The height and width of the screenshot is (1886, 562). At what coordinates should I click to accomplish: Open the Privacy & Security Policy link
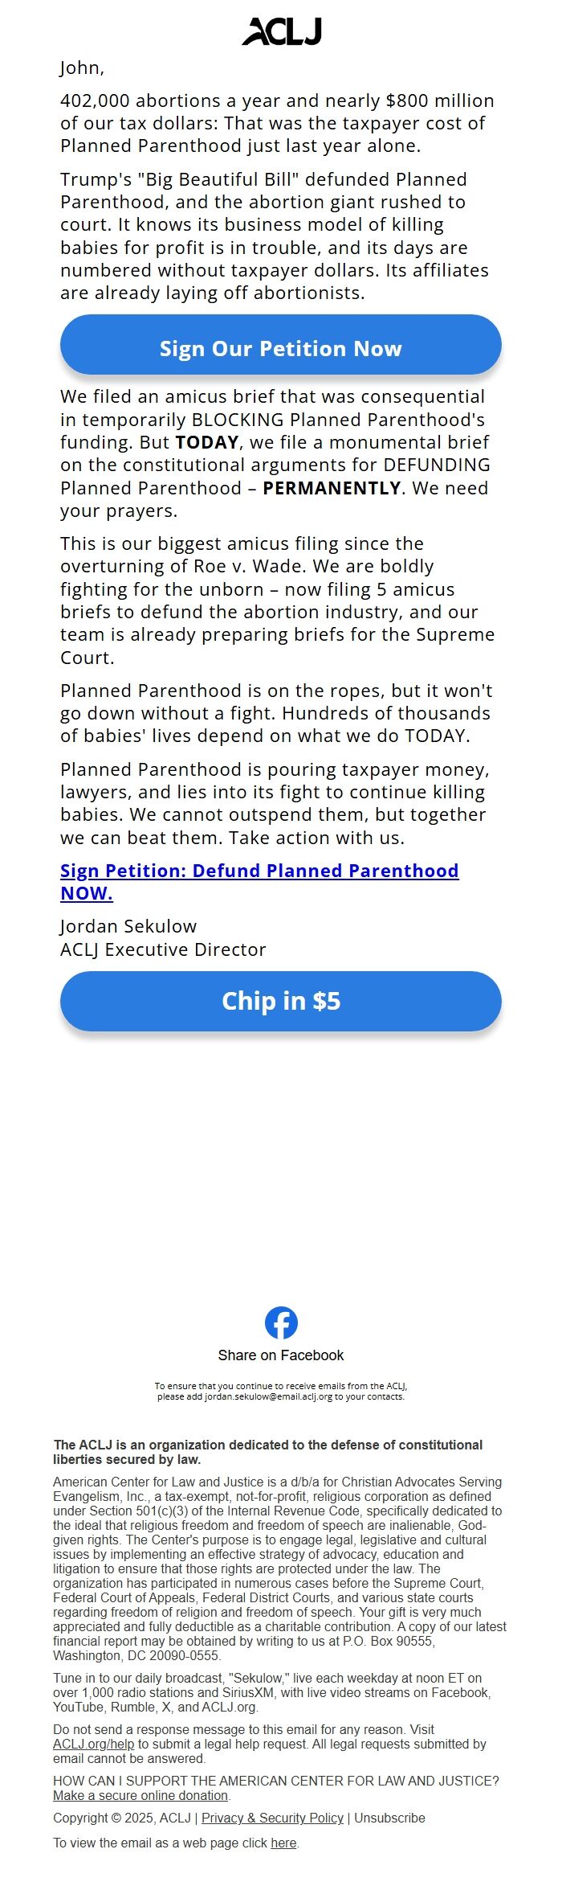point(272,1818)
